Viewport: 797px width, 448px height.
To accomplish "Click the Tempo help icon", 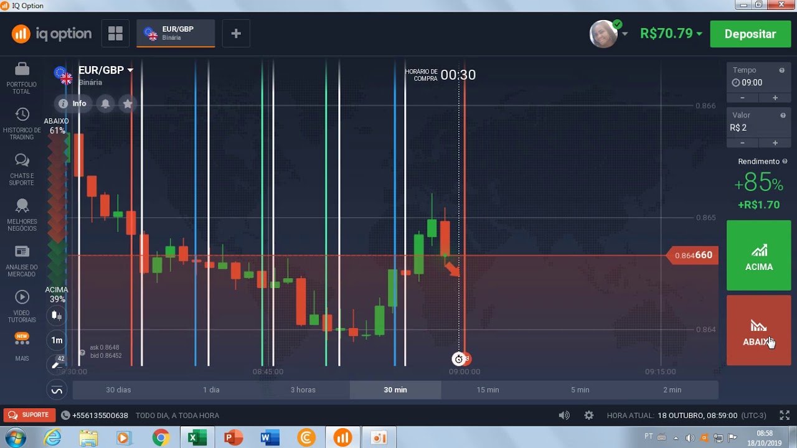I will (782, 70).
